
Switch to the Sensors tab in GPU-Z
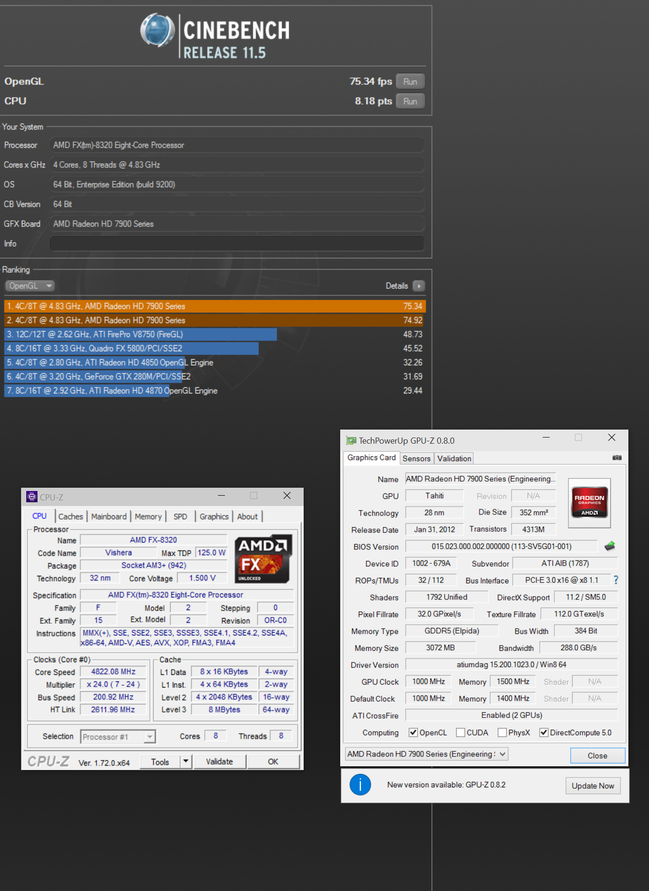tap(417, 459)
